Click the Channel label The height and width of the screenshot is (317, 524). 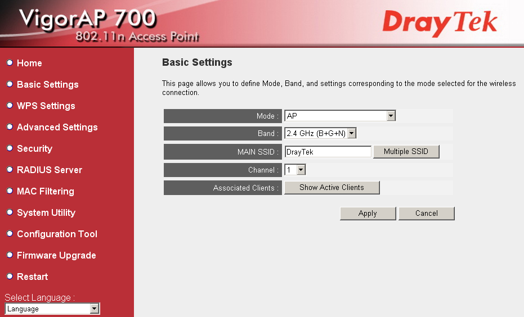click(263, 170)
